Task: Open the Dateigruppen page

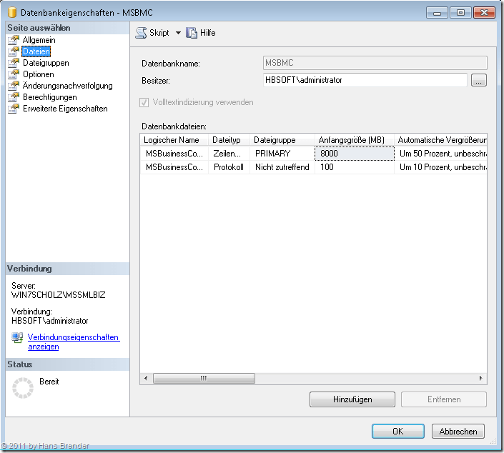Action: [x=46, y=63]
